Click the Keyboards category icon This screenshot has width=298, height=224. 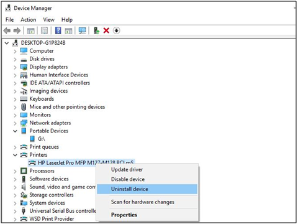pos(24,99)
